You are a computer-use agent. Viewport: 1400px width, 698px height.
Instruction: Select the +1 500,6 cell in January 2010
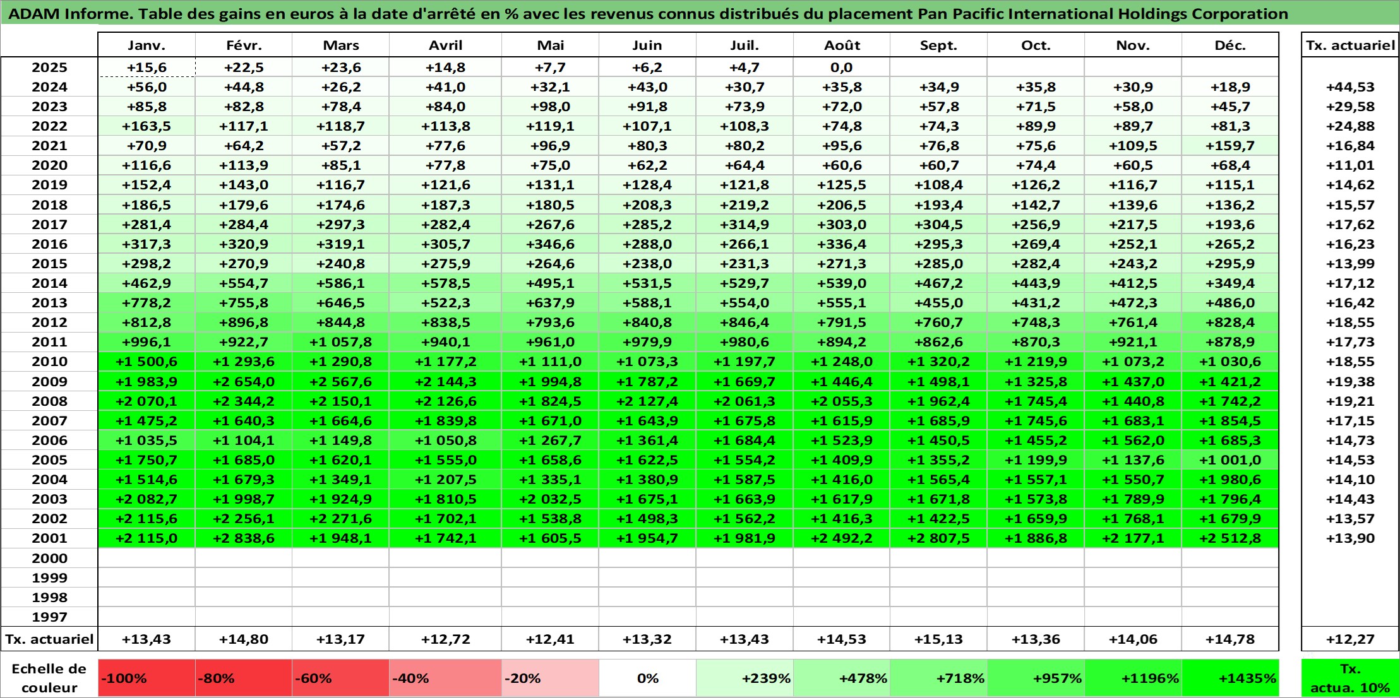pyautogui.click(x=147, y=362)
